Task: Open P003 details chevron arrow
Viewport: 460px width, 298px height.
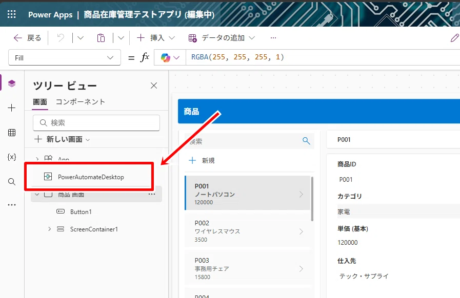Action: click(302, 269)
